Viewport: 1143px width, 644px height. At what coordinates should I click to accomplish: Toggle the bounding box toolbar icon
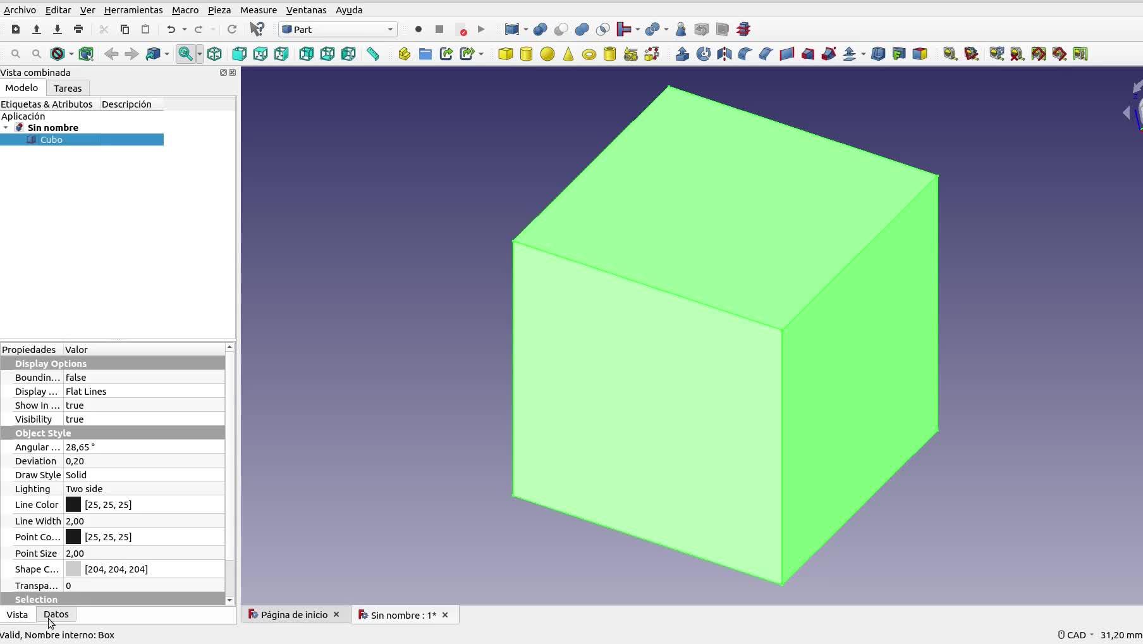coord(86,54)
